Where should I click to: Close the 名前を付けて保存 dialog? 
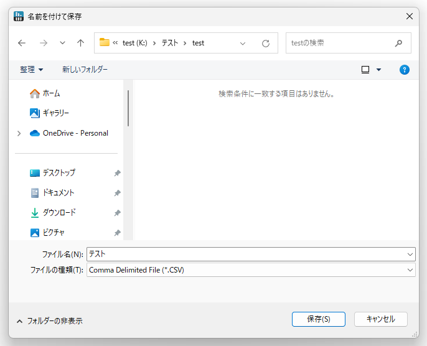pyautogui.click(x=410, y=16)
